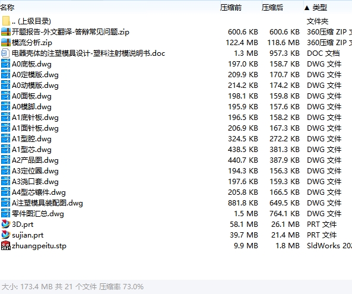Screen dimensions: 352x294
Task: Click the DWG icon next to A3定位圈.dwg
Action: point(5,171)
